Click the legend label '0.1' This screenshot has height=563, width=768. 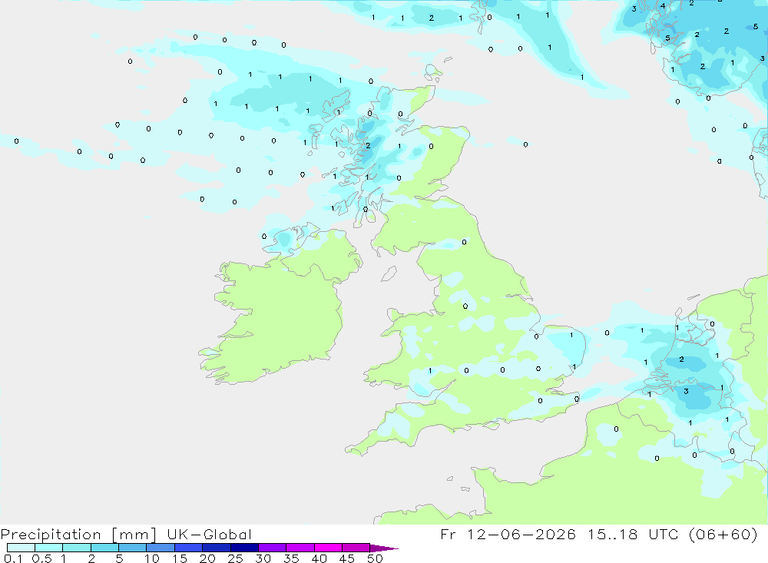(13, 558)
